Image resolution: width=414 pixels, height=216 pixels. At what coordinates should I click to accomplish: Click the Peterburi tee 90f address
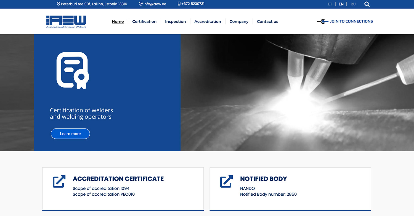tap(94, 4)
